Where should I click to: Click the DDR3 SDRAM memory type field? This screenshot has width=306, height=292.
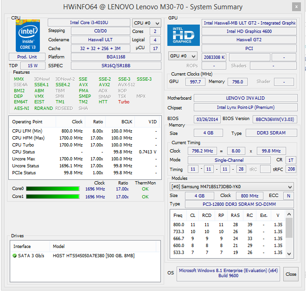[x=271, y=133]
